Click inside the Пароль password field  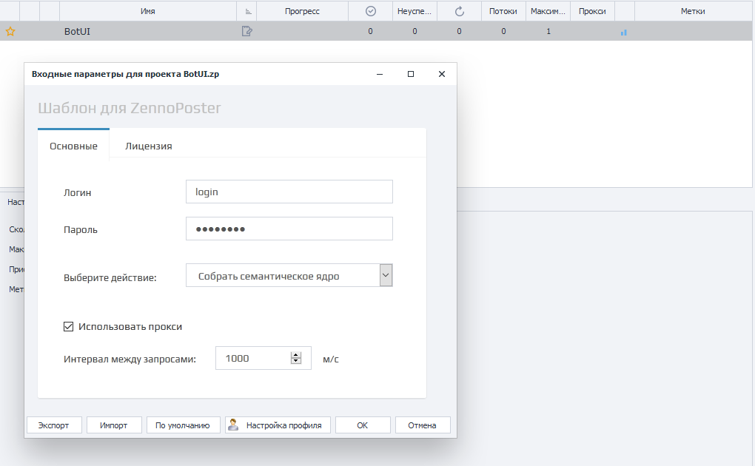[289, 229]
